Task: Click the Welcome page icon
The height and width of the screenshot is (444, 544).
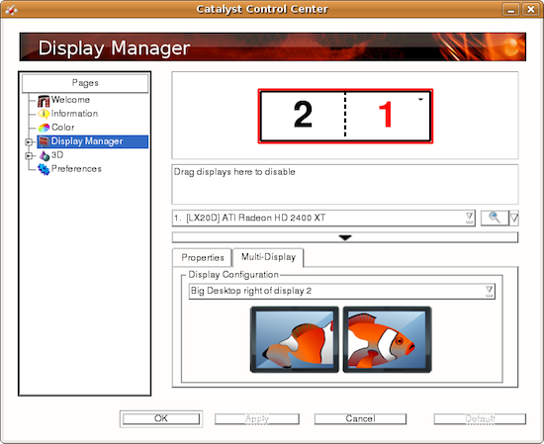Action: (44, 101)
